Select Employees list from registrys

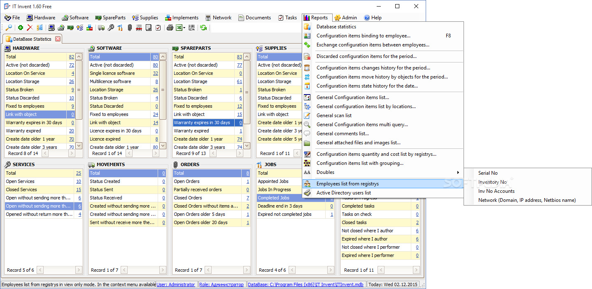pyautogui.click(x=383, y=184)
